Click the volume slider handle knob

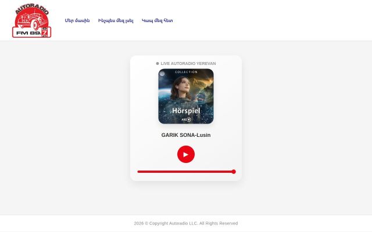point(234,172)
